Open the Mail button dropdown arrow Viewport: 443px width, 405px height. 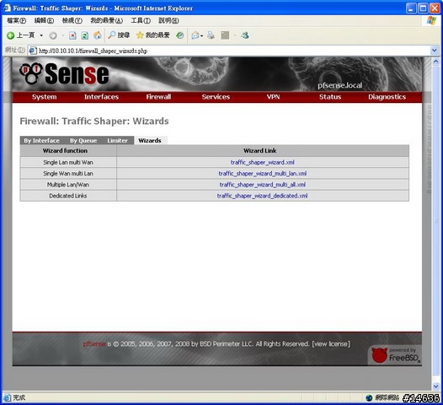(x=202, y=36)
